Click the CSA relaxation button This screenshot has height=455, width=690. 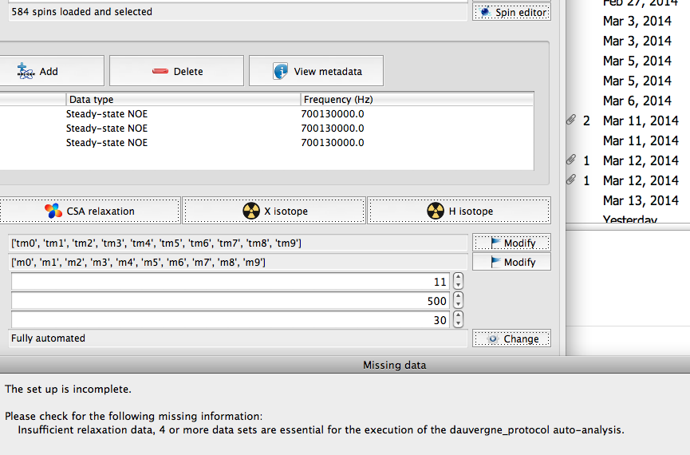pyautogui.click(x=89, y=211)
